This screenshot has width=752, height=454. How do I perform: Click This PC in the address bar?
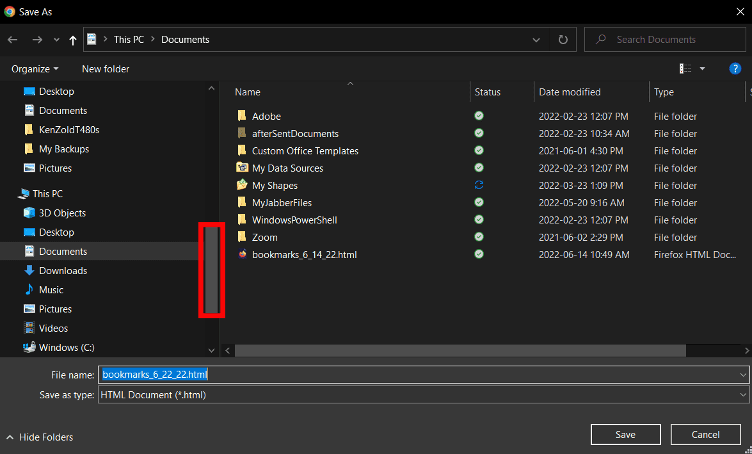tap(129, 40)
